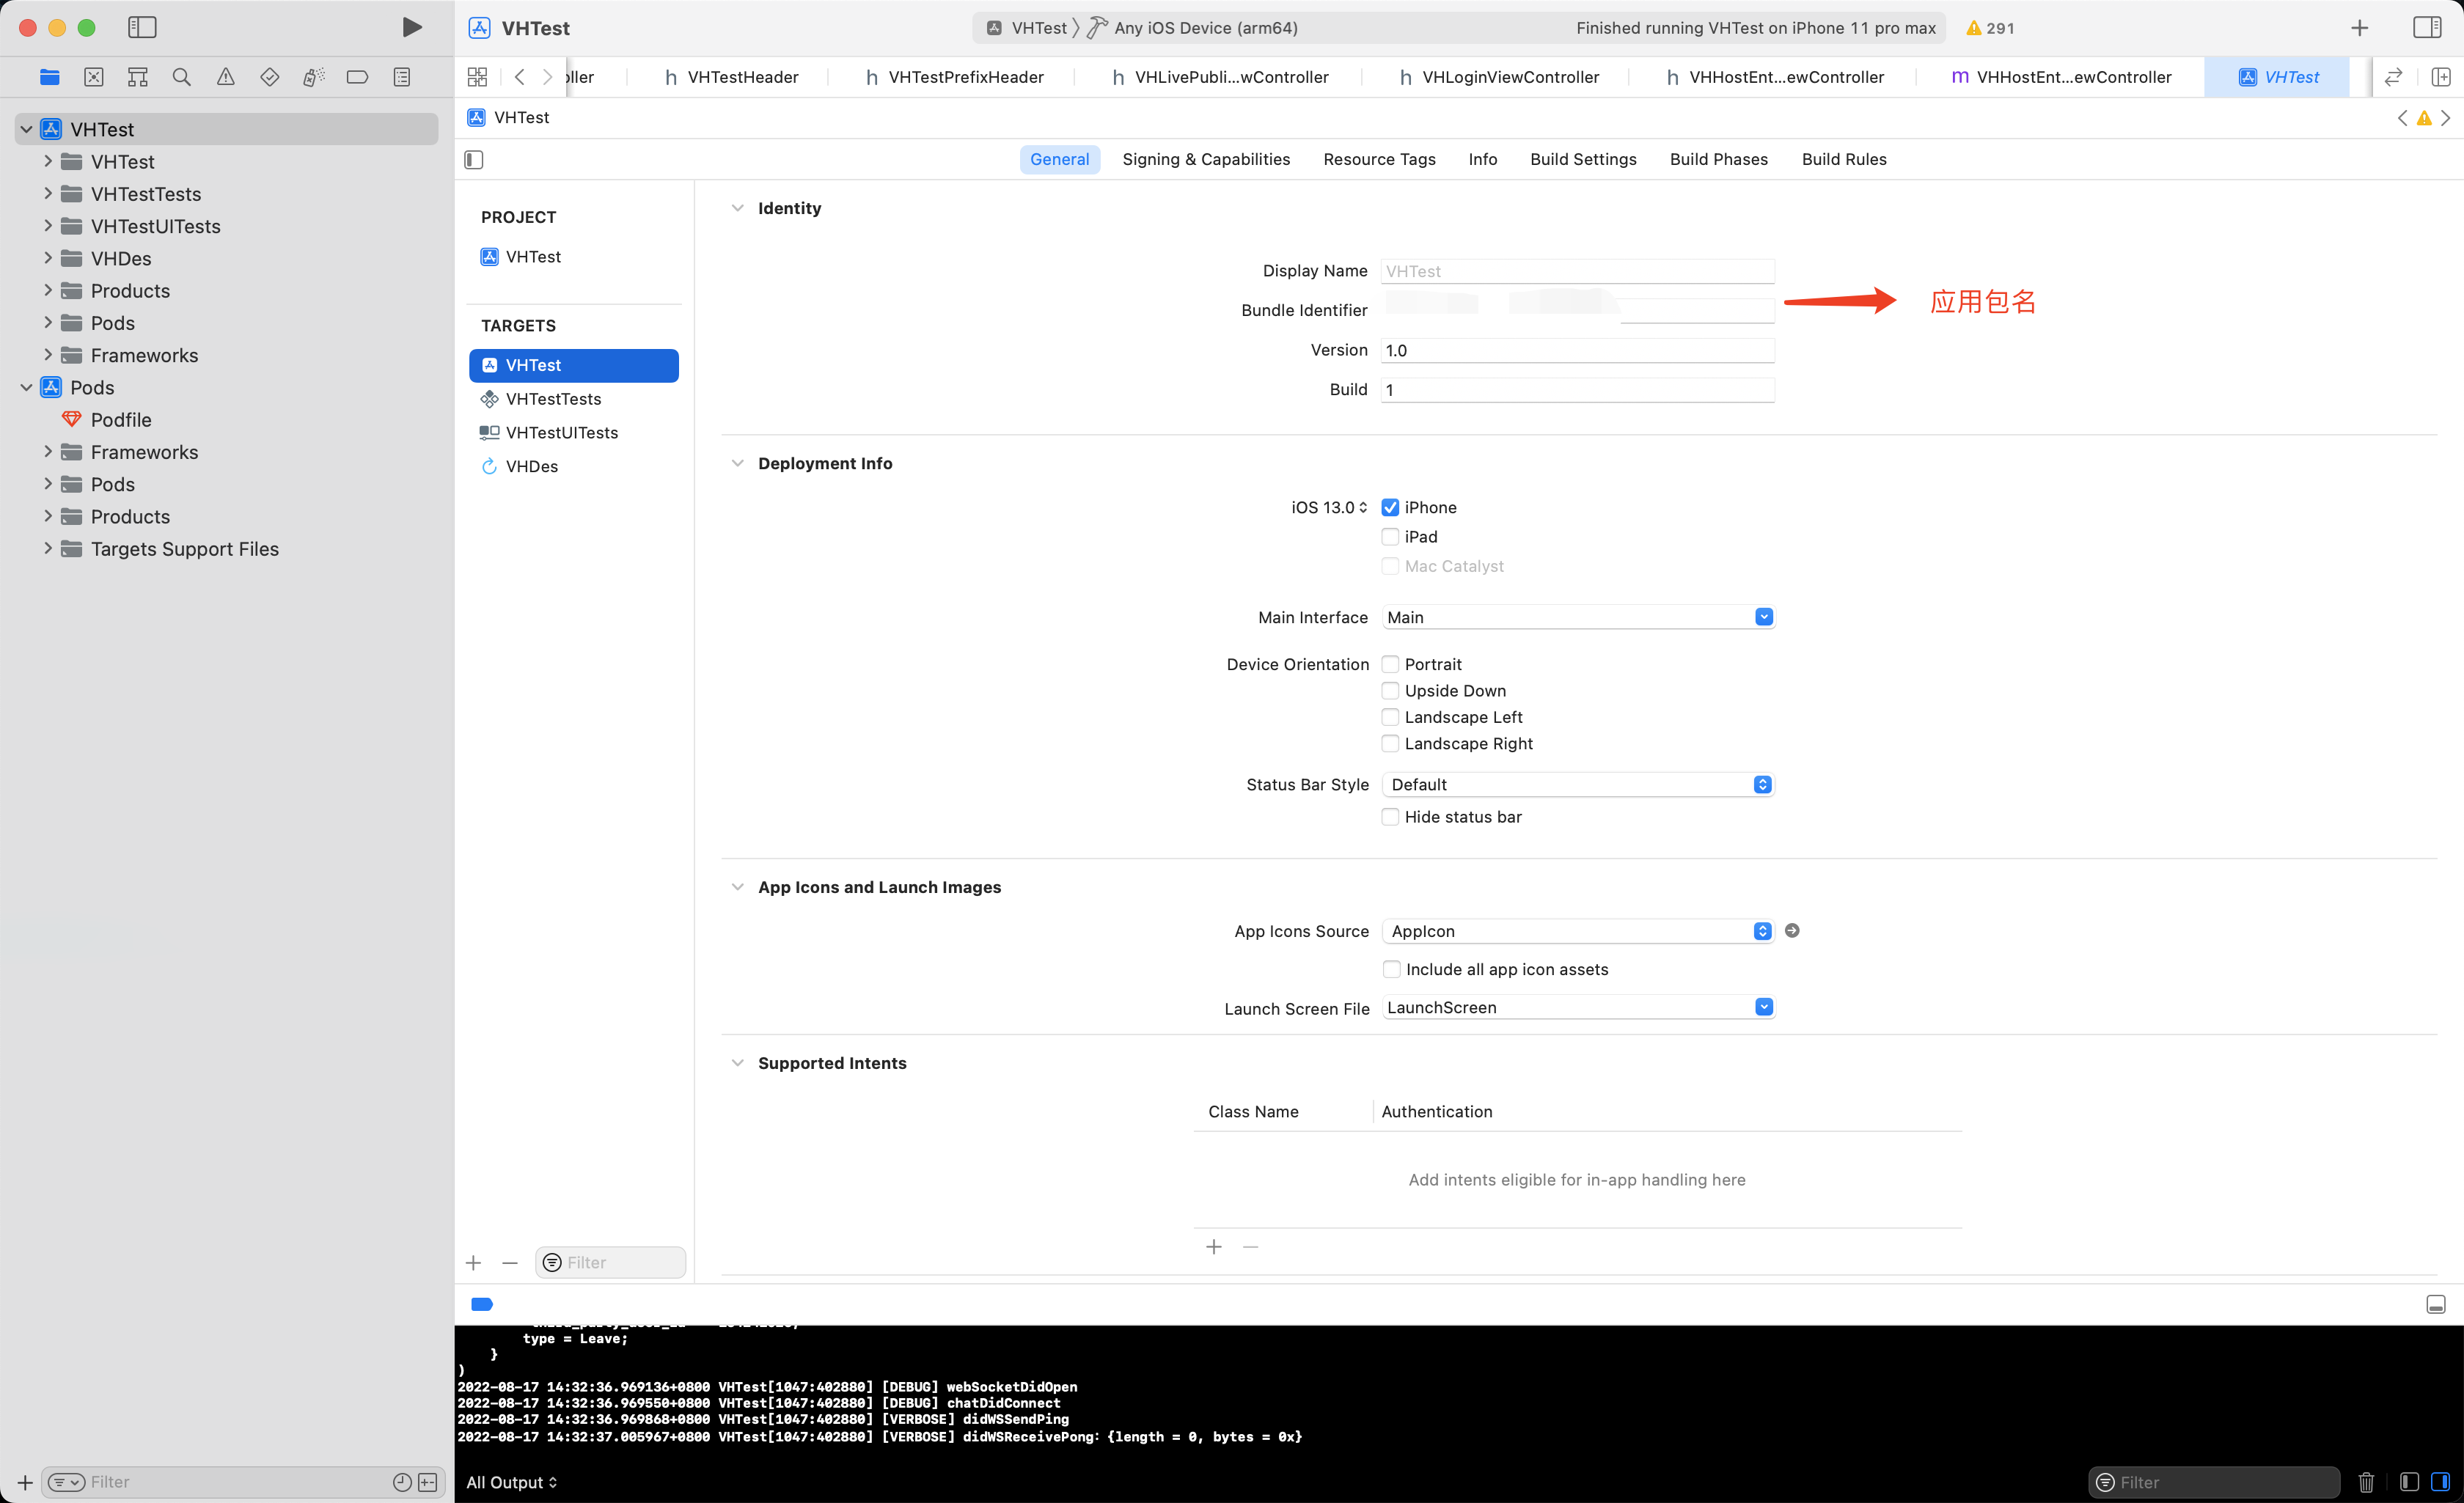Hide the debug area toggle
The width and height of the screenshot is (2464, 1503).
[2436, 1304]
